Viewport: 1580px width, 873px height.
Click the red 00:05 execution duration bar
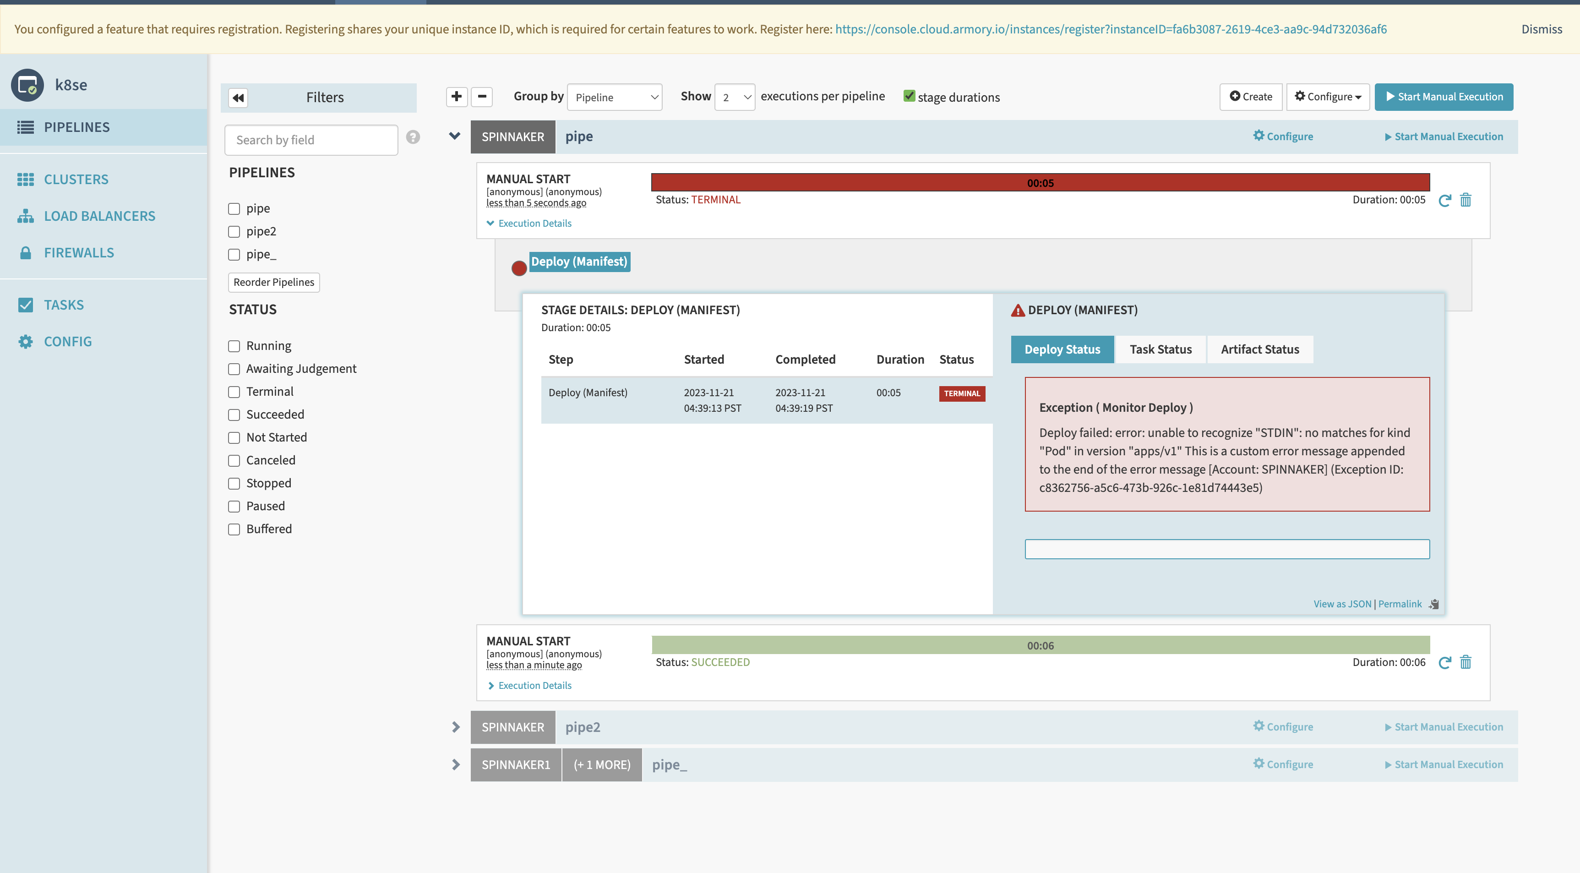[1040, 183]
